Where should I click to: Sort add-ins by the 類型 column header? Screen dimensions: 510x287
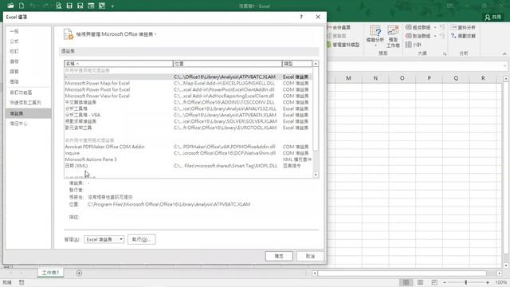click(297, 64)
